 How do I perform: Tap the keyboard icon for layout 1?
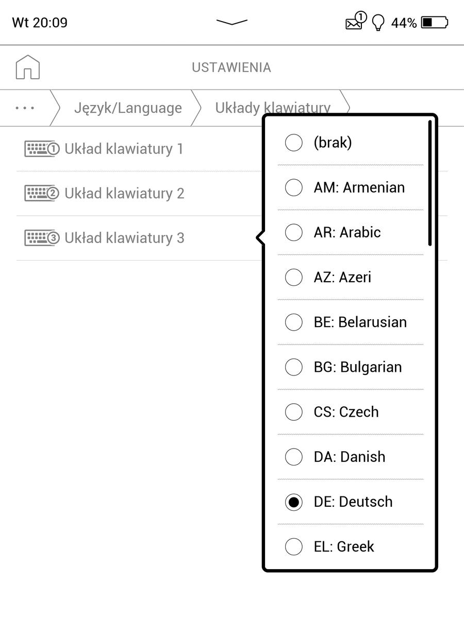(42, 149)
